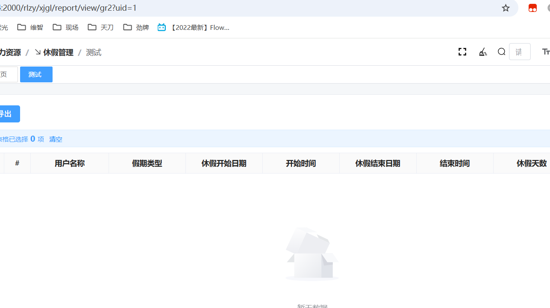Open the Tт font size icon

[x=545, y=52]
